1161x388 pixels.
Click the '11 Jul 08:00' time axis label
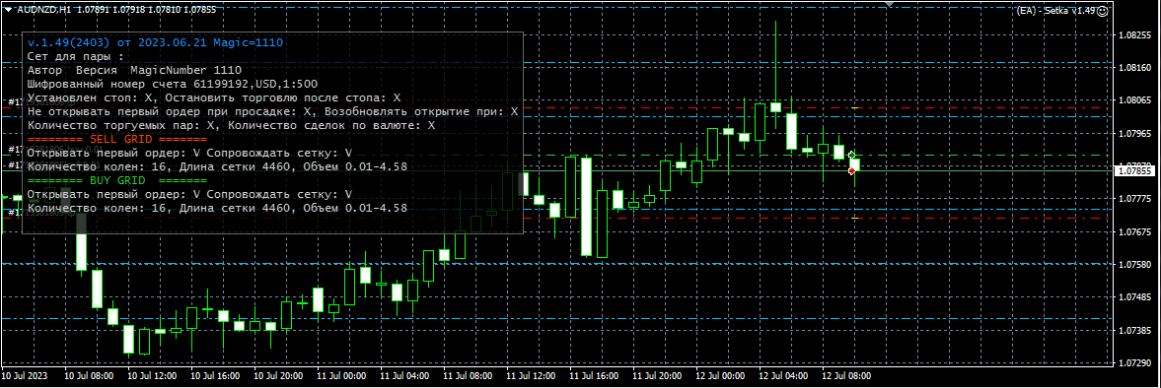(x=468, y=376)
